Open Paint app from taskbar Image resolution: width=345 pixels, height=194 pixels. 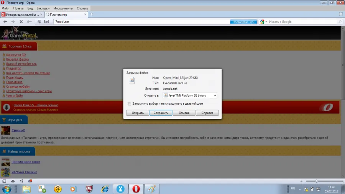(152, 189)
